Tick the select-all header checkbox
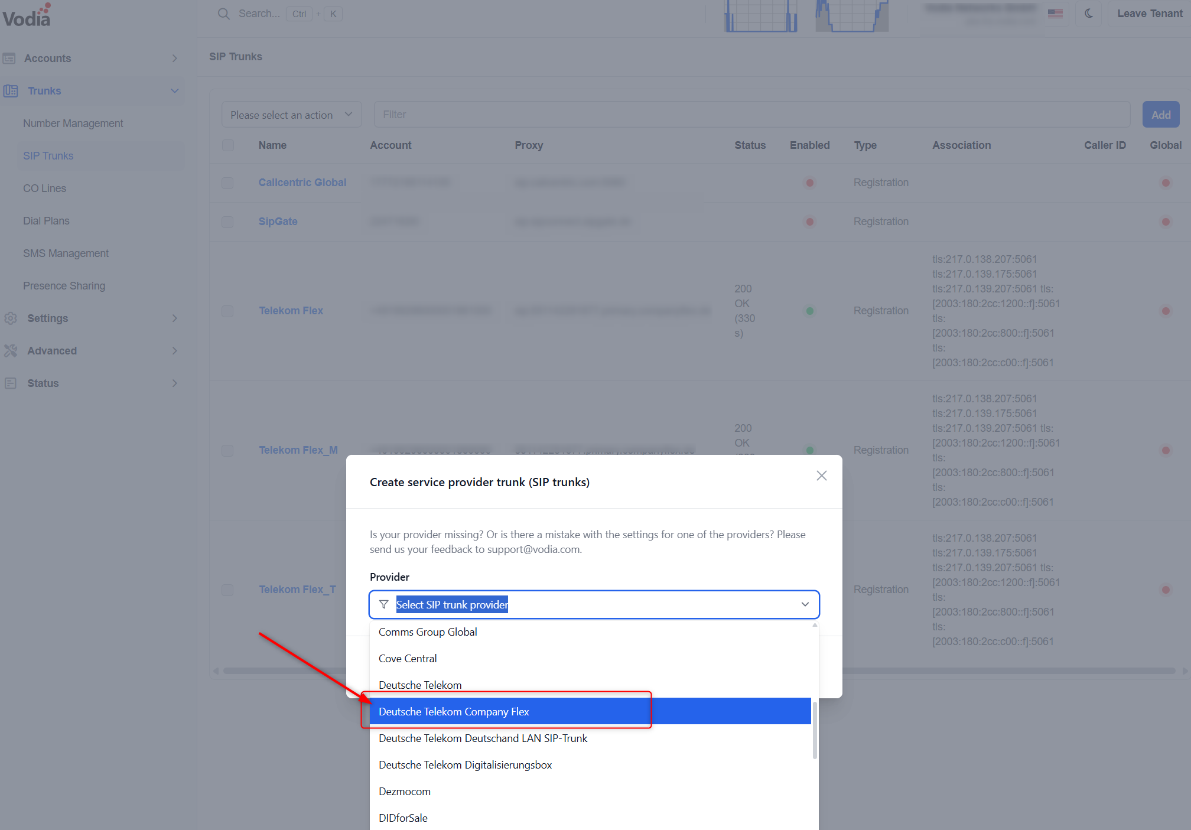 coord(227,145)
